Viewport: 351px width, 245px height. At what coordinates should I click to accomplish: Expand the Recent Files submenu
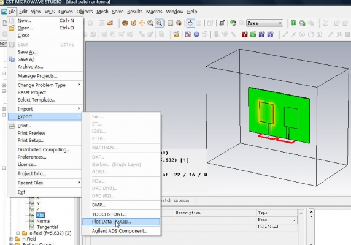pyautogui.click(x=45, y=183)
